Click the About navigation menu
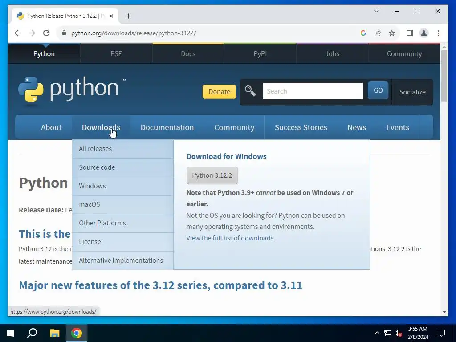456x342 pixels. tap(51, 127)
